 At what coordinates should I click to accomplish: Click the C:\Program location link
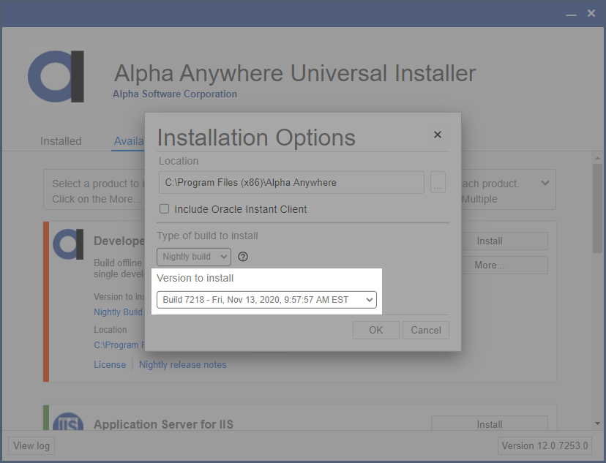pyautogui.click(x=119, y=345)
